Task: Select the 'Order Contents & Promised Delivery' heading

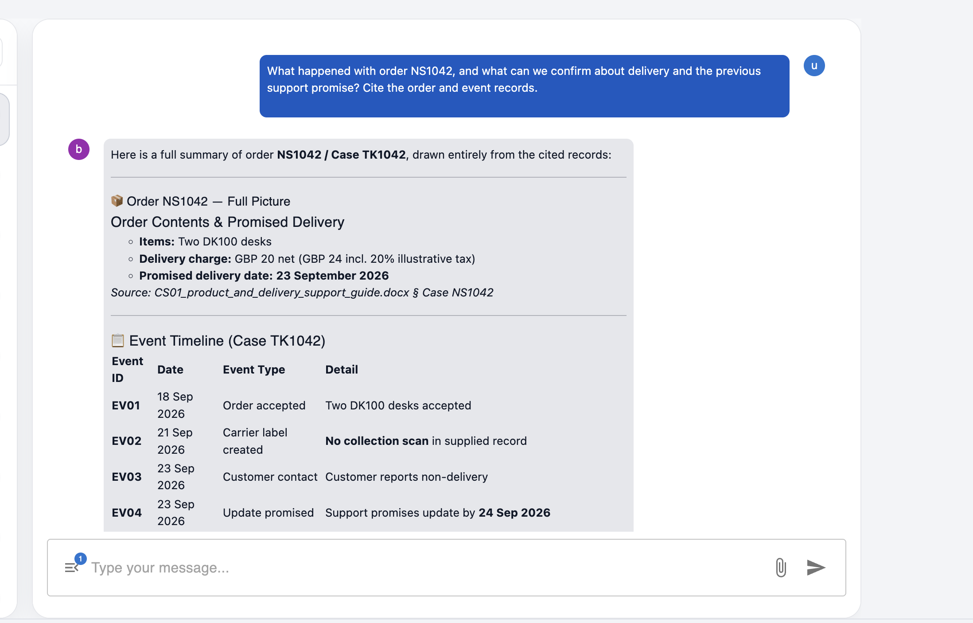Action: [x=227, y=222]
